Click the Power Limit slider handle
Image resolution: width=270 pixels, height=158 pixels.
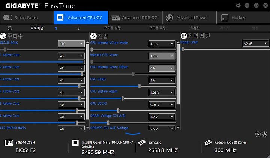(x=183, y=49)
